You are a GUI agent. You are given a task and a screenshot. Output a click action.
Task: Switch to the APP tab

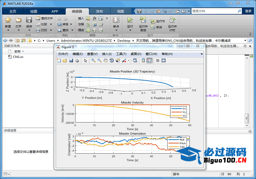click(55, 11)
